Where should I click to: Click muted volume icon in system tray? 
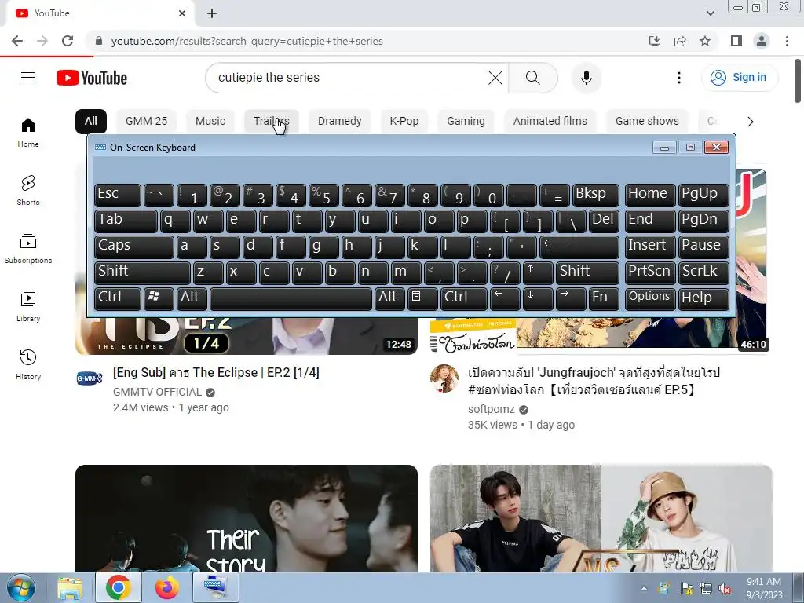(x=725, y=588)
